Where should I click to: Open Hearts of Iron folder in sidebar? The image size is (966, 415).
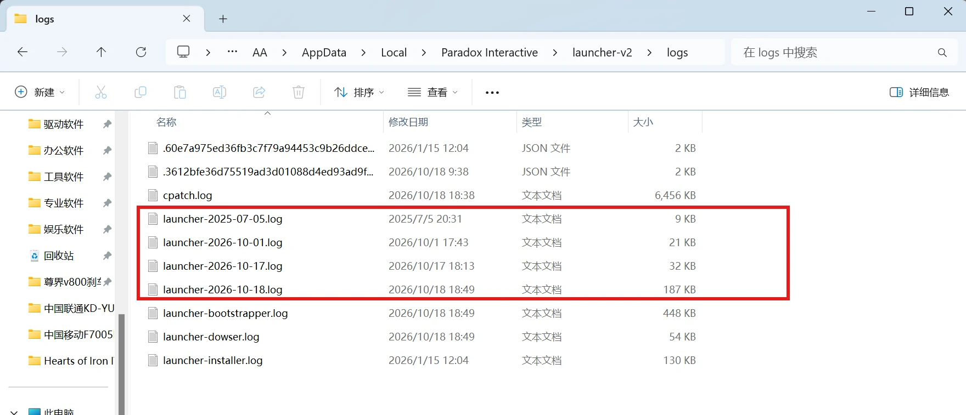(x=71, y=361)
